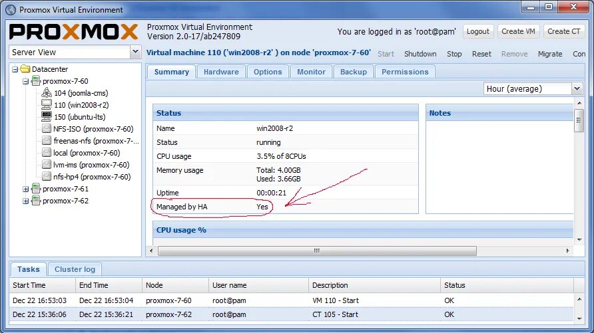Image resolution: width=594 pixels, height=333 pixels.
Task: Select the 'VM 110 - Start' task row
Action: [x=292, y=300]
